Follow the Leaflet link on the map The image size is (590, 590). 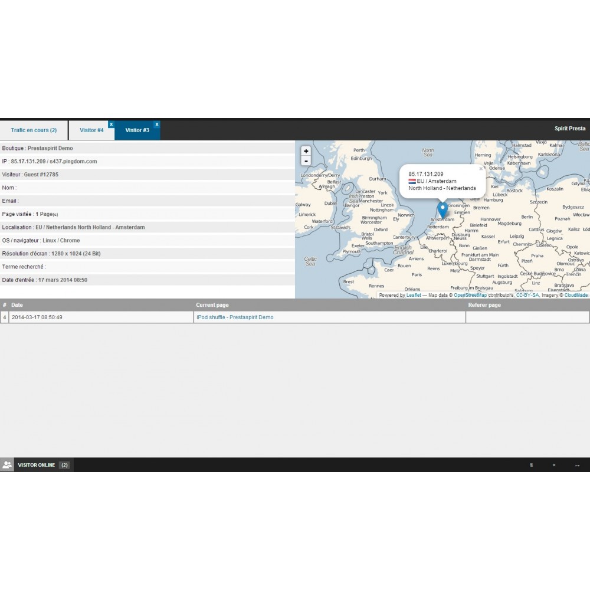414,295
